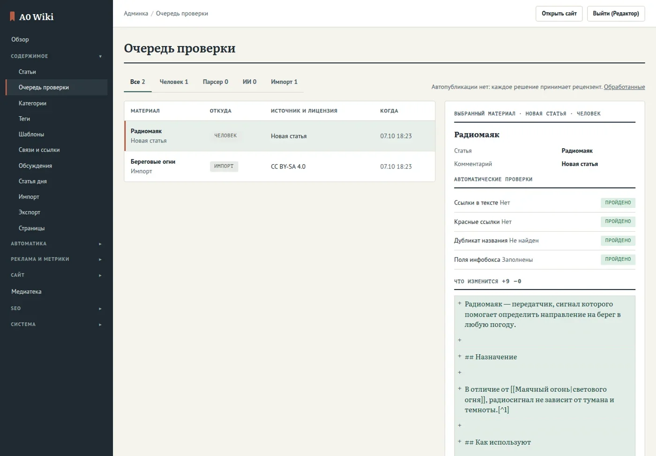Expand the Реклама и метрики section

(x=56, y=259)
